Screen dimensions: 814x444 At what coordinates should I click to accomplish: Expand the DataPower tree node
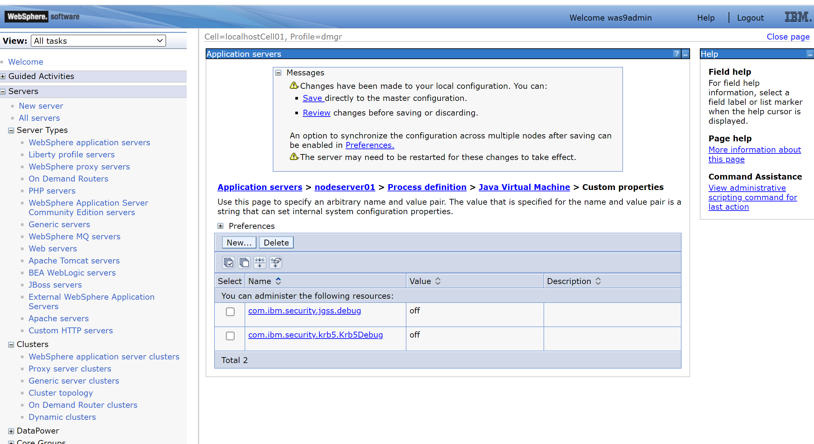tap(11, 431)
